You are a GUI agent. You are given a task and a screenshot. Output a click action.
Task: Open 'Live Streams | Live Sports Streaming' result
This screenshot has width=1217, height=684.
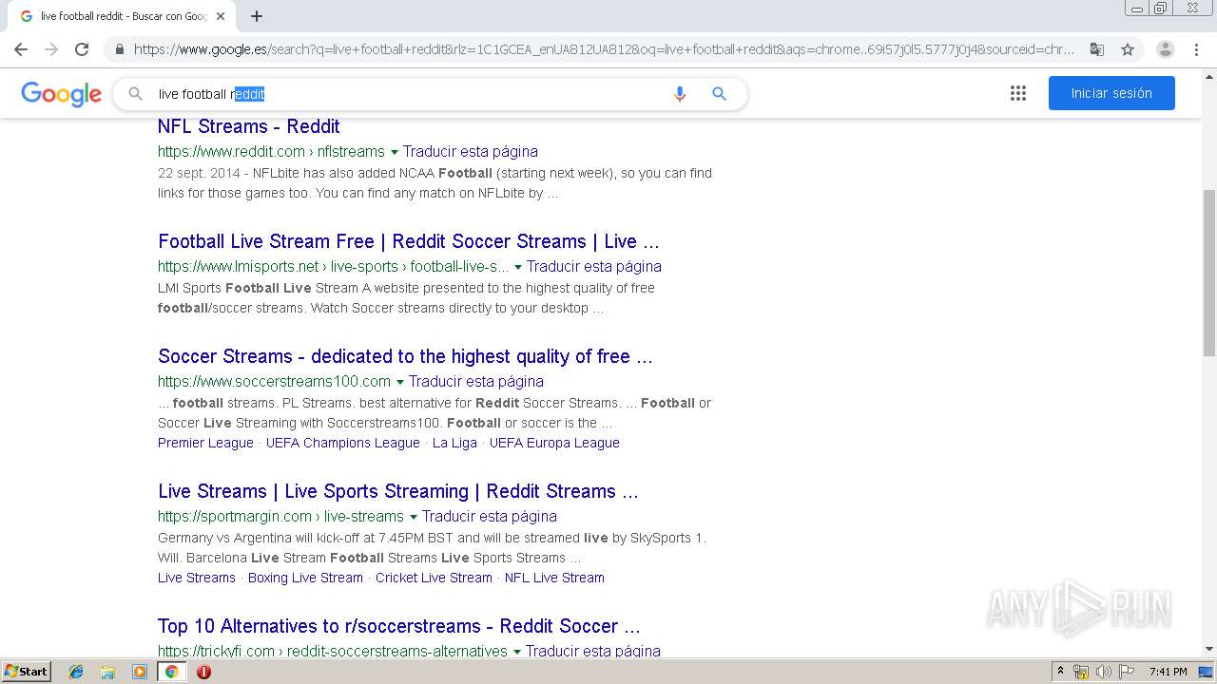click(x=398, y=491)
